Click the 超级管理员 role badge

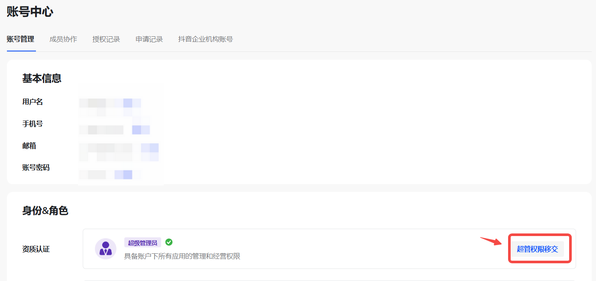143,243
